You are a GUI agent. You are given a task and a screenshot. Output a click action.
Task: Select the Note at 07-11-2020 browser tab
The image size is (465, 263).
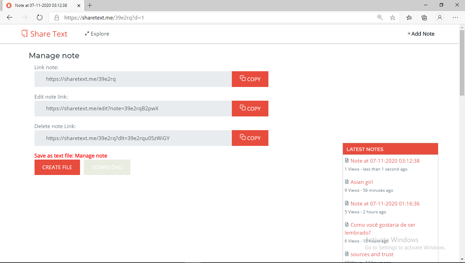coord(41,5)
